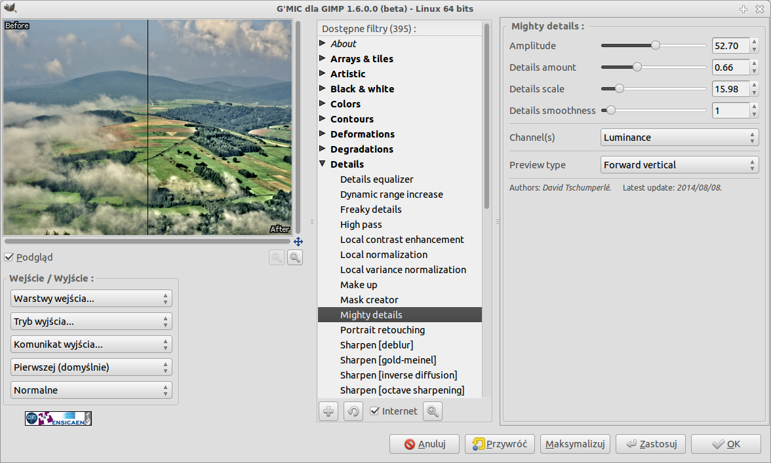Expand the Black & white category
The image size is (771, 463).
(323, 88)
